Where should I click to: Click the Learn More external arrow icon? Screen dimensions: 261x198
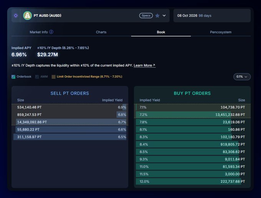pyautogui.click(x=154, y=65)
